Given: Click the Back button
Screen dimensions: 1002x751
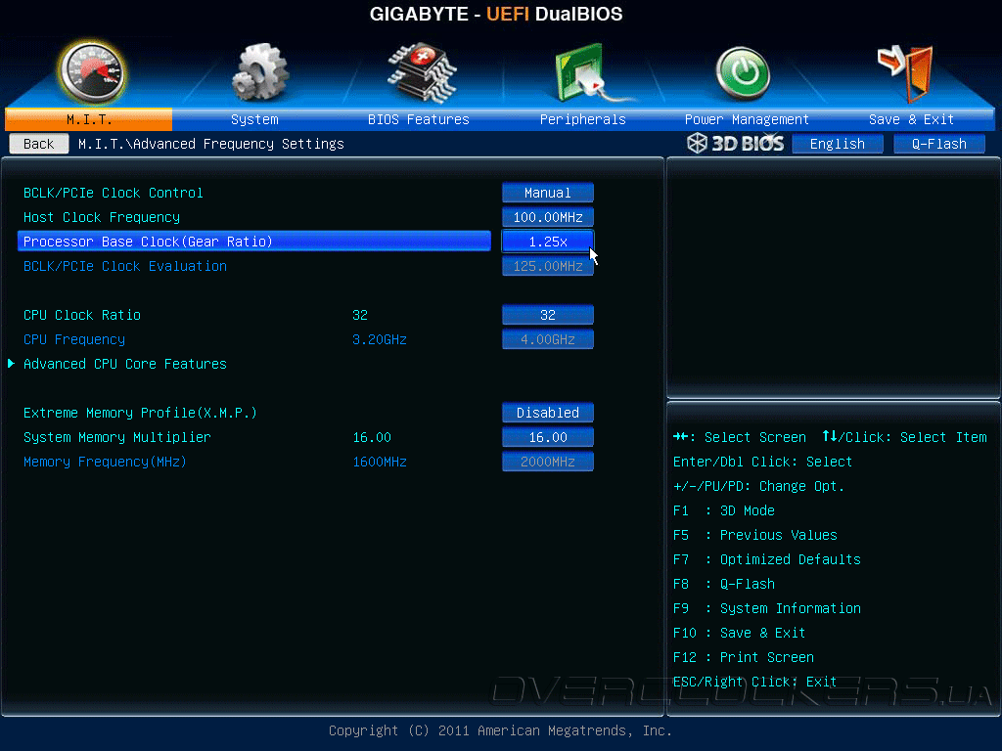Looking at the screenshot, I should [x=39, y=144].
